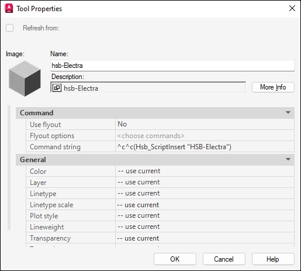Click the description editor icon beside hsb-Electra
Image resolution: width=301 pixels, height=271 pixels.
pos(57,88)
